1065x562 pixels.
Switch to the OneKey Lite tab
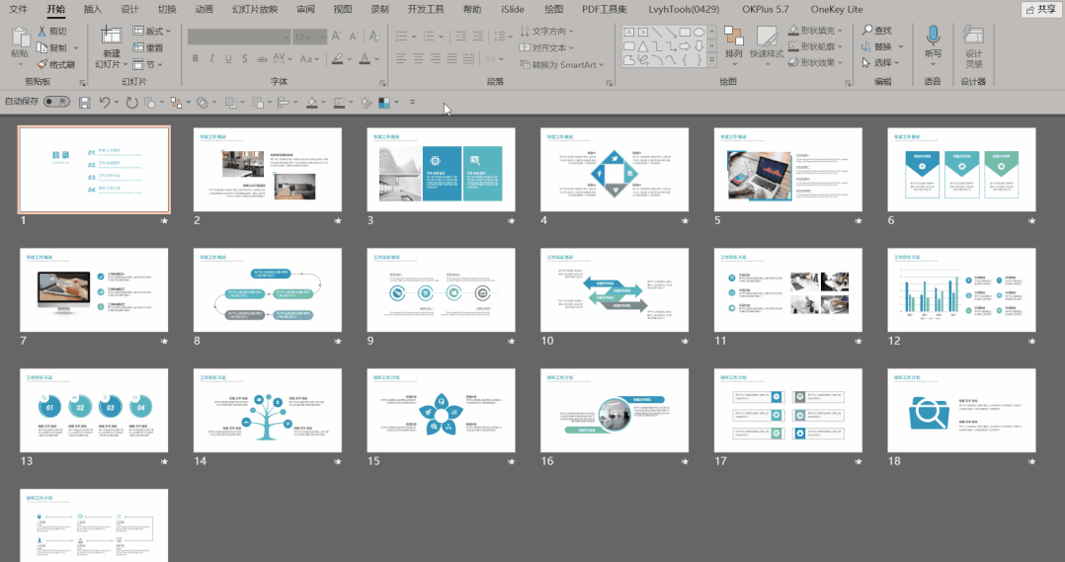click(x=837, y=10)
